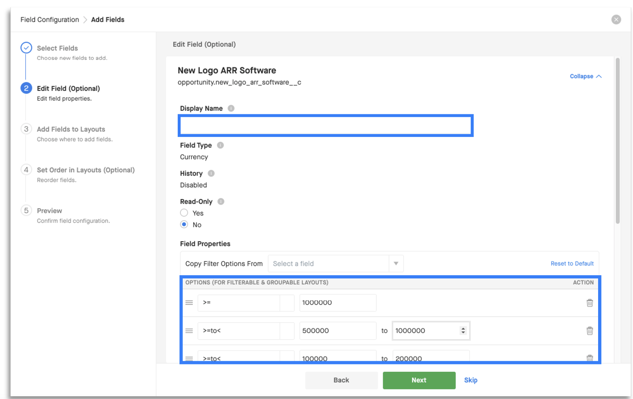The width and height of the screenshot is (633, 399).
Task: Click the green Next button
Action: pos(419,380)
